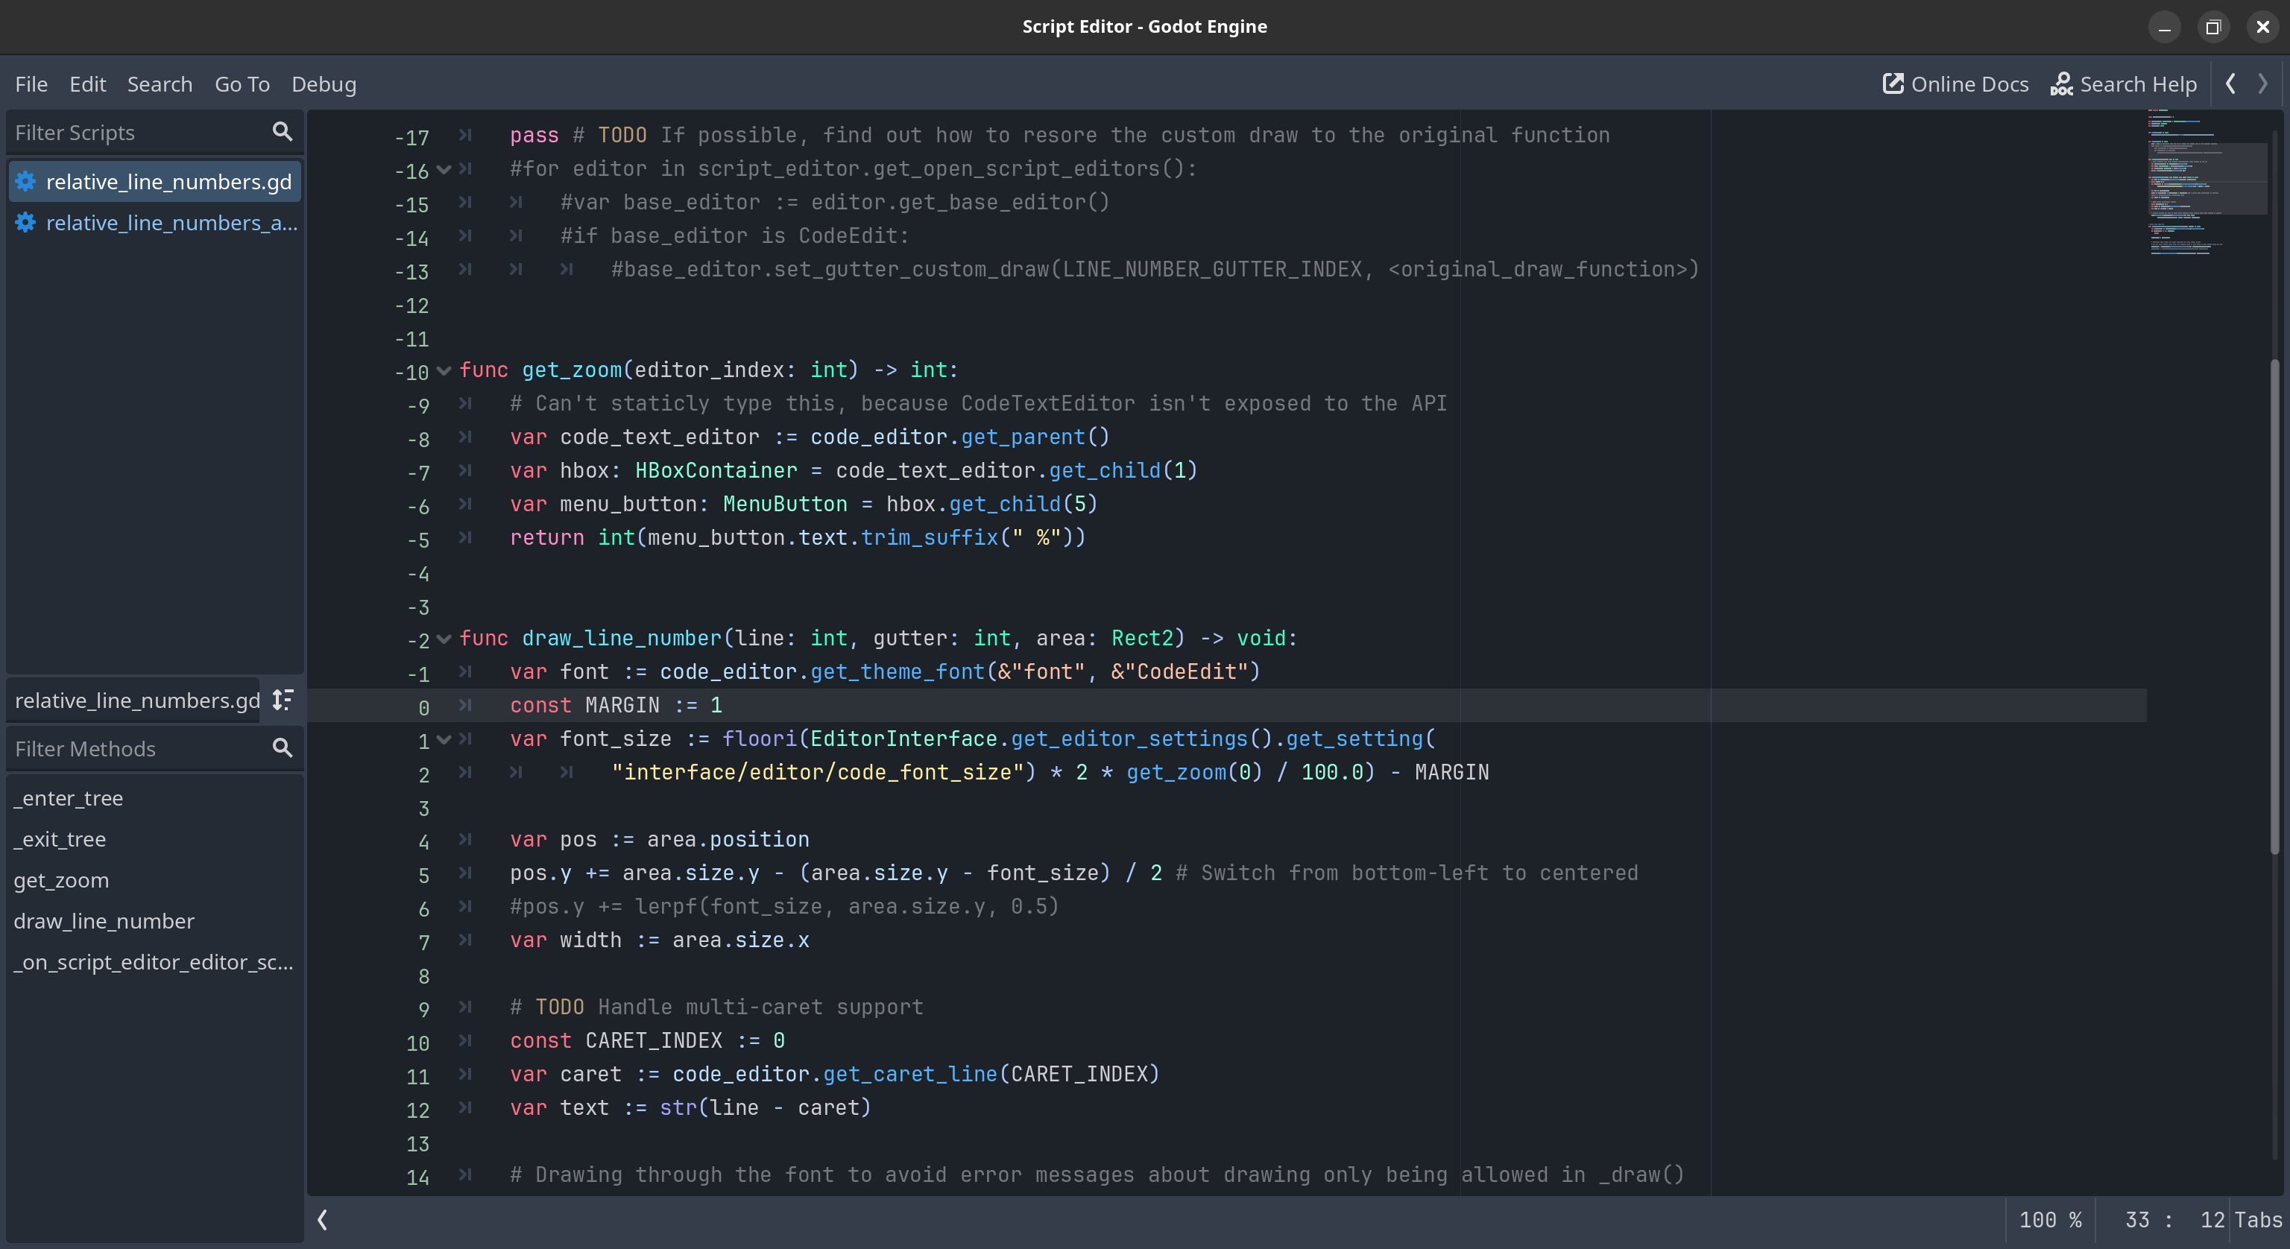Image resolution: width=2290 pixels, height=1249 pixels.
Task: Click gear icon of relative_line_numbers.gd script
Action: 26,181
